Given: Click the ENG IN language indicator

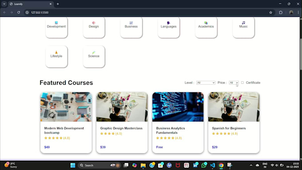Looking at the screenshot, I should pos(265,166).
